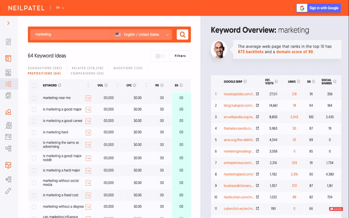Sort by the KEYWORD column arrows

tap(88, 85)
